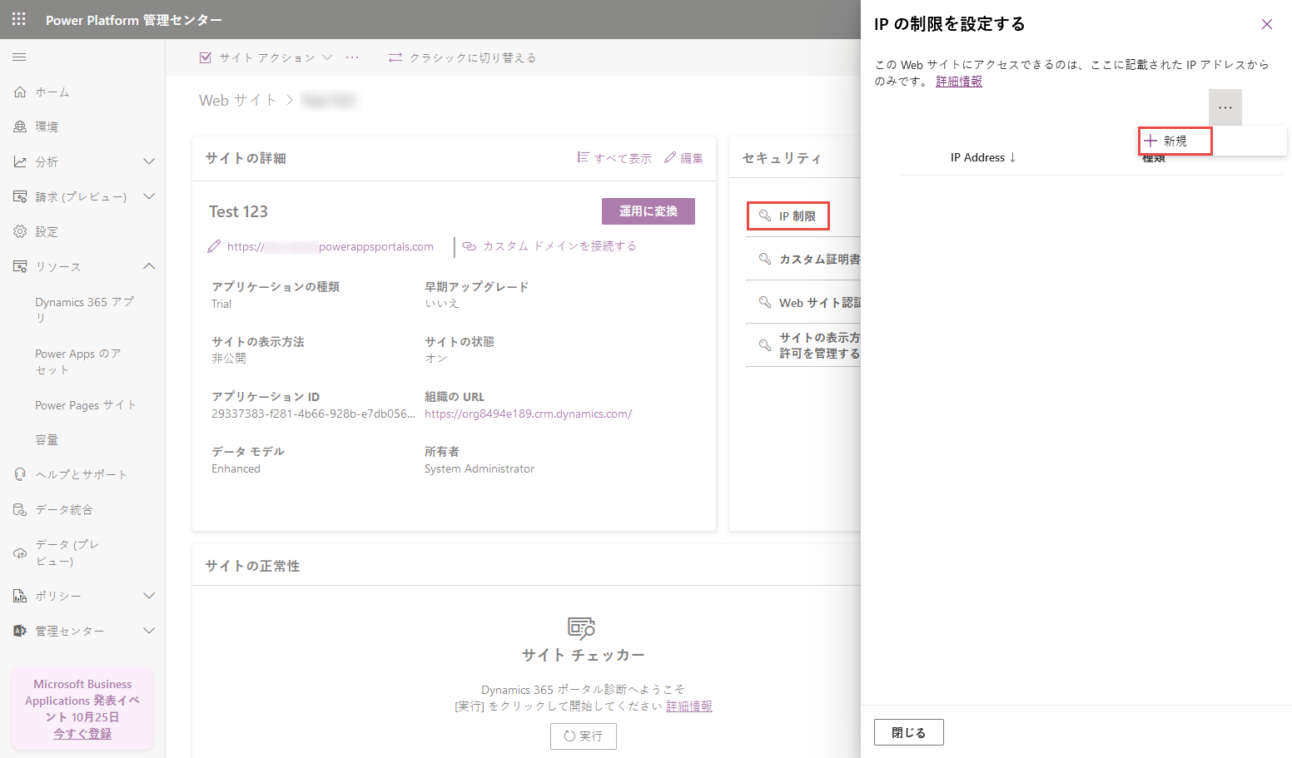Select IP 制限 in security card

[x=788, y=216]
